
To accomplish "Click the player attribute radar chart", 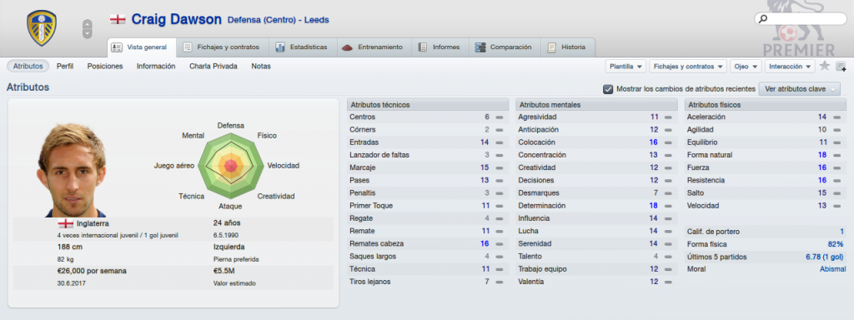I will pos(231,166).
